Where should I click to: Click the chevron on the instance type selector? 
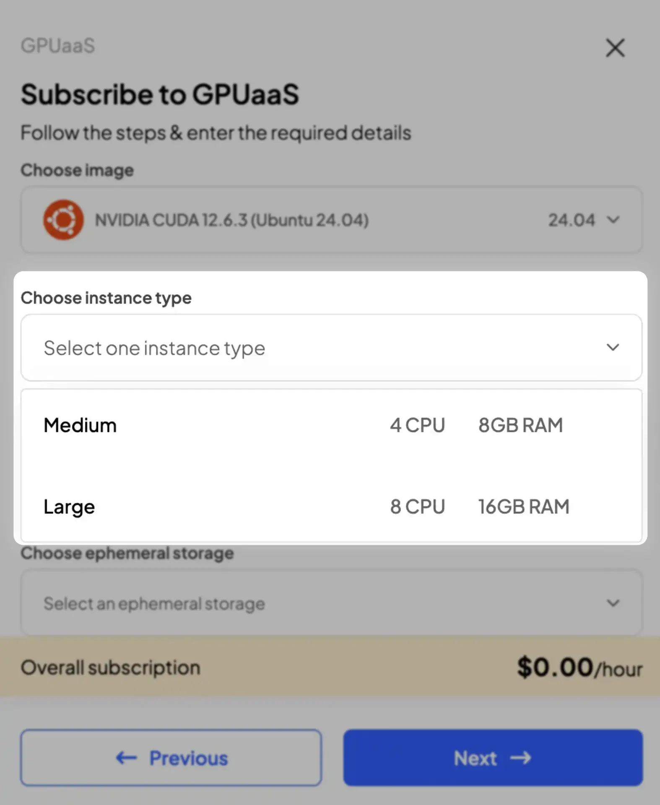click(612, 348)
